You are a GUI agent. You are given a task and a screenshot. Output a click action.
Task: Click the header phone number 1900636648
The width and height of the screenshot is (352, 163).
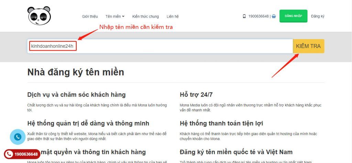(x=258, y=16)
